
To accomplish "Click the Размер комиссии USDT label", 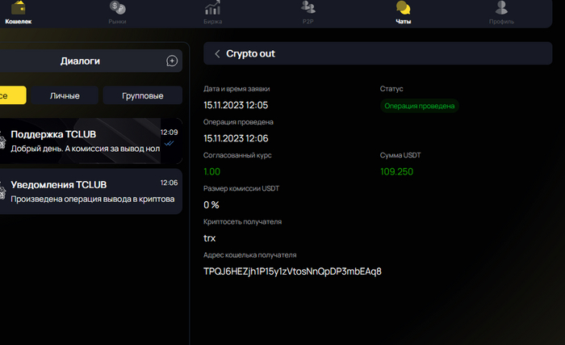I will (x=241, y=188).
